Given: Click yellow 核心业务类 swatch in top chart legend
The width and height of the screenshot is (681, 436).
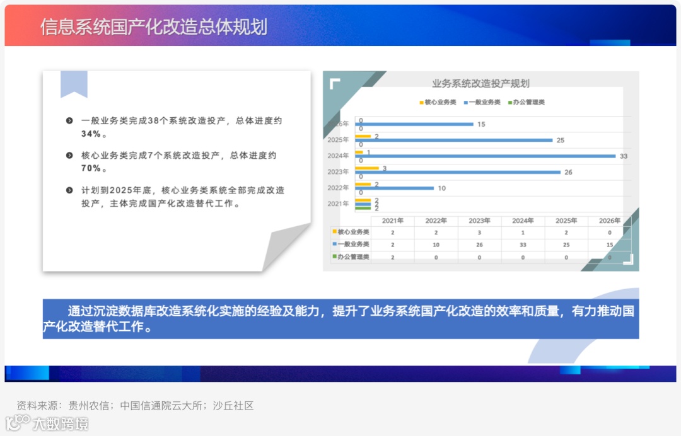Looking at the screenshot, I should coord(421,102).
